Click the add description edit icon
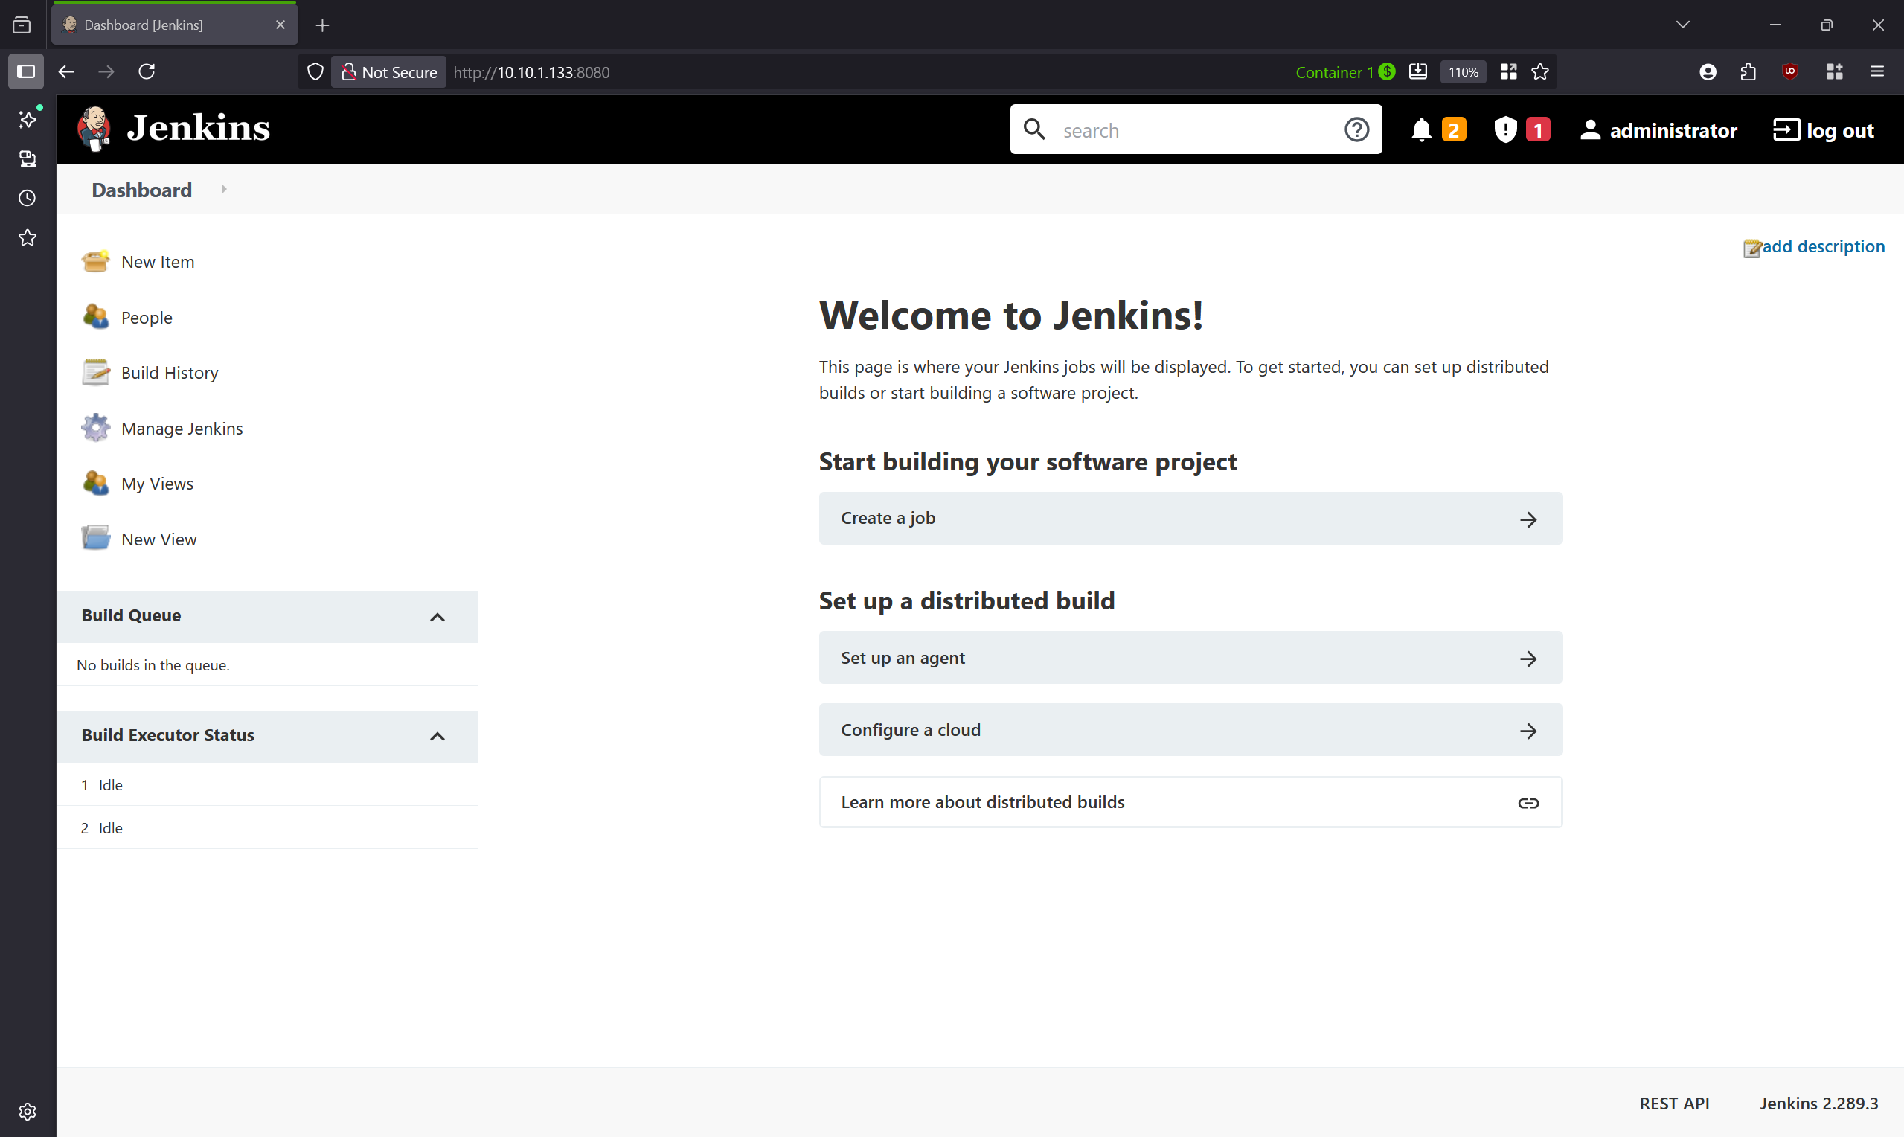Screen dimensions: 1904x1137 [x=1751, y=248]
